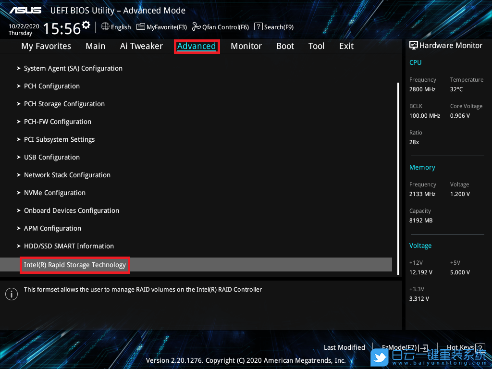Open the Exit menu tab
This screenshot has height=369, width=492.
coord(346,46)
